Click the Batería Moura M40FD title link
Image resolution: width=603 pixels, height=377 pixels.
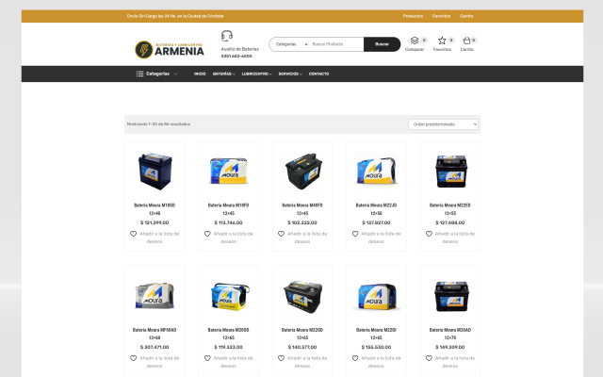(302, 209)
